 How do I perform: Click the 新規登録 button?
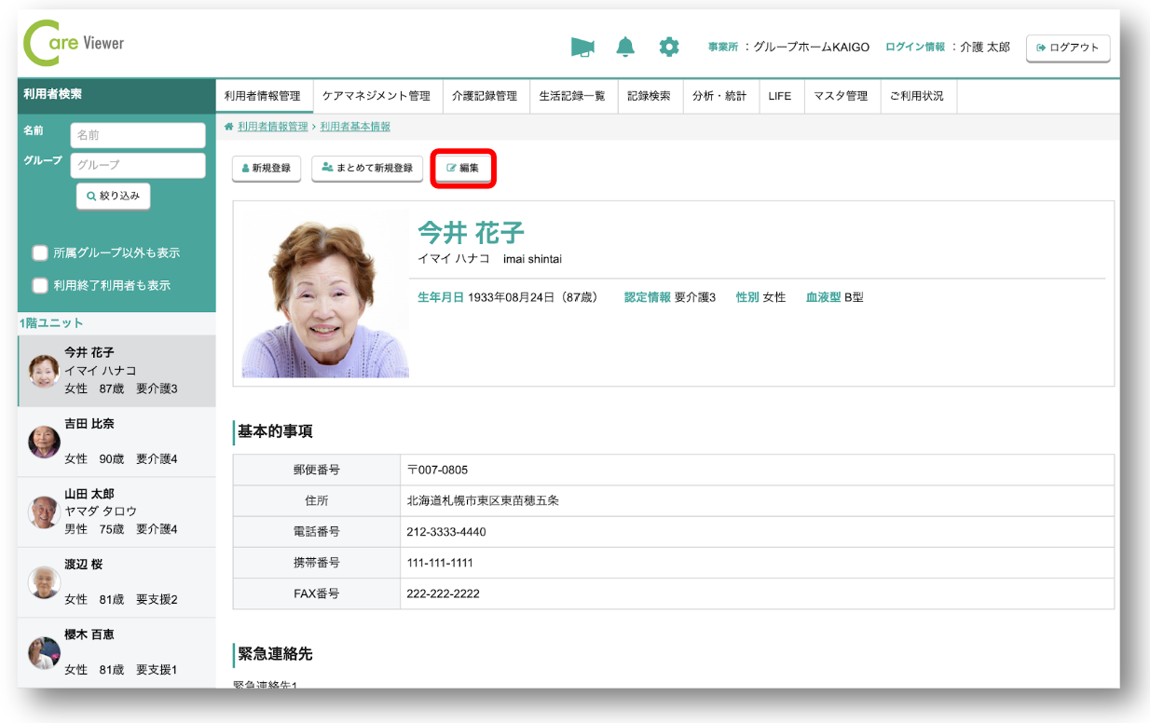point(266,169)
